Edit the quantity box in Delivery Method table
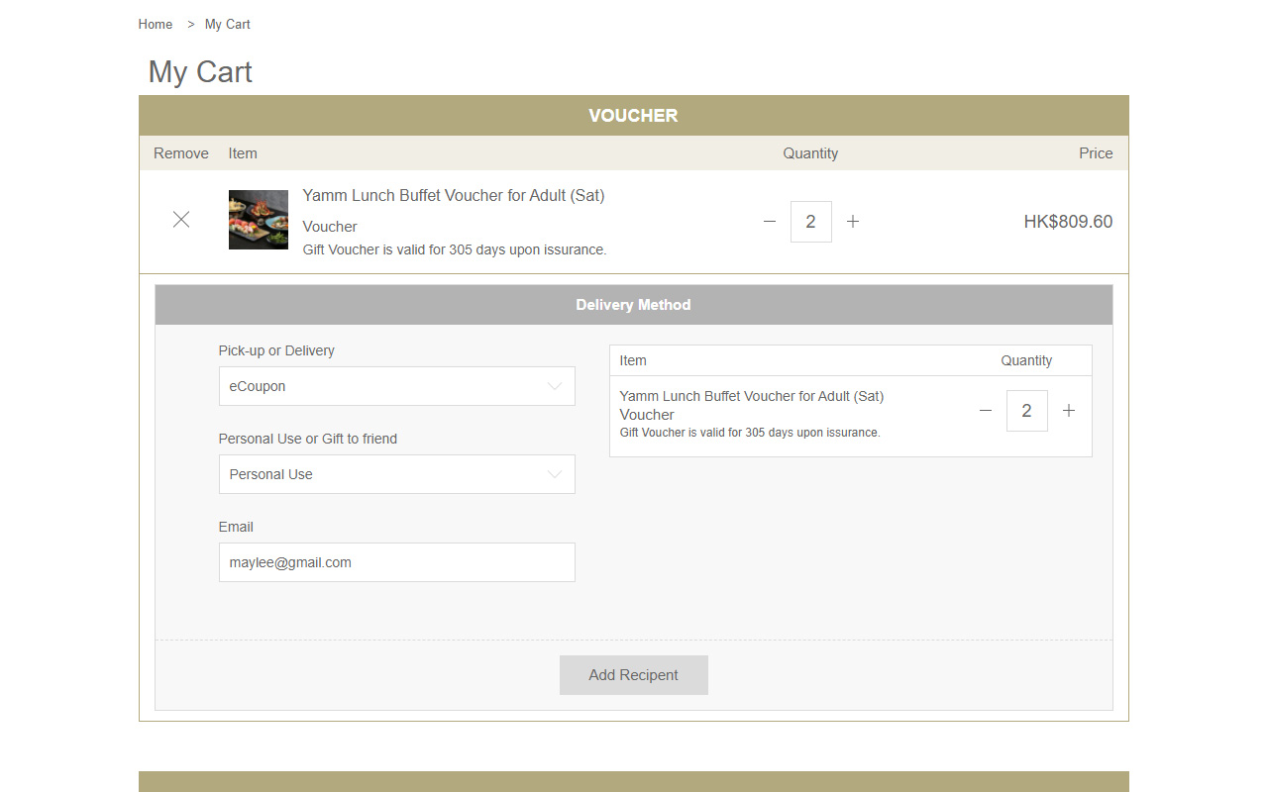 click(1027, 411)
